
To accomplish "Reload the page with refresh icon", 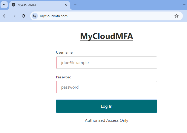I will pos(23,16).
